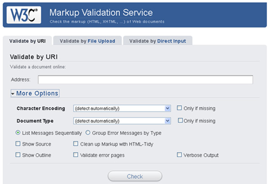
Task: Click the Markup Validation Service title
Action: [101, 13]
